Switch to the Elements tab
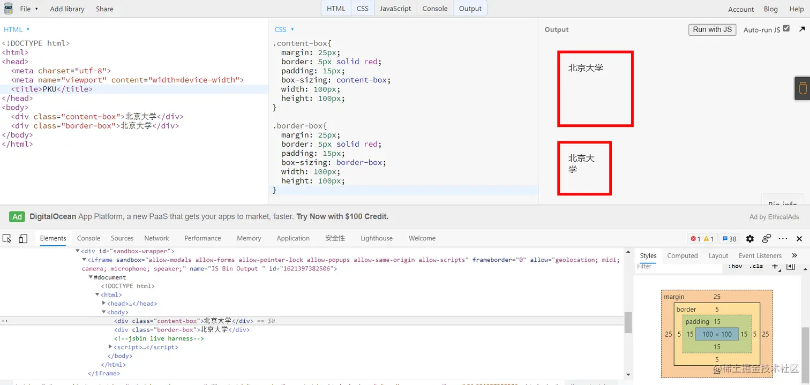The image size is (810, 385). [53, 238]
